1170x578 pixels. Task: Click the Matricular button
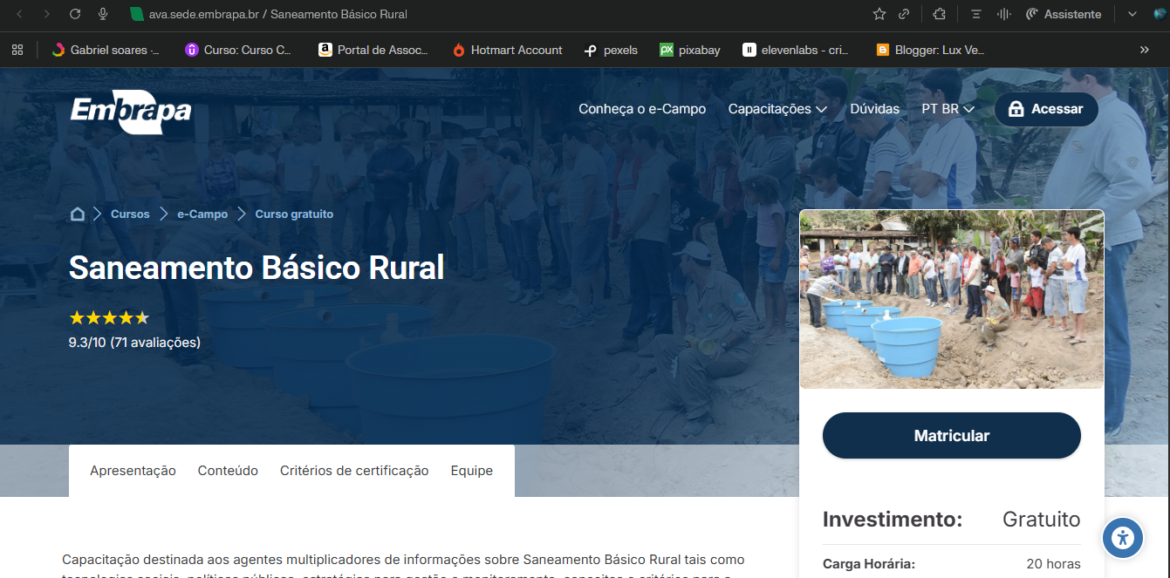point(951,435)
